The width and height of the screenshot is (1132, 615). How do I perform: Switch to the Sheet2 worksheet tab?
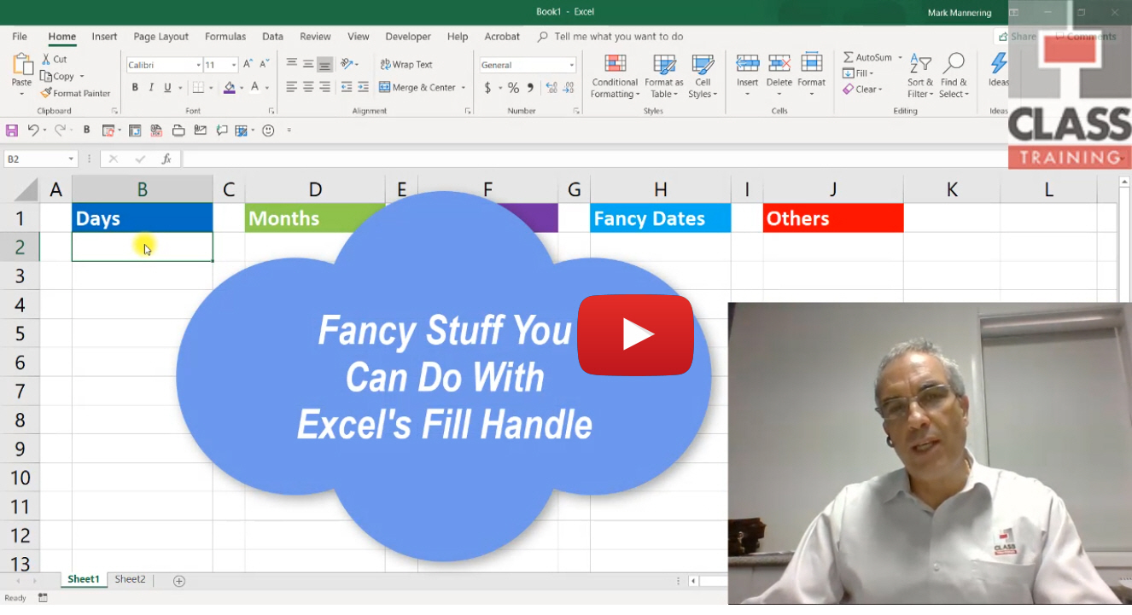[130, 579]
